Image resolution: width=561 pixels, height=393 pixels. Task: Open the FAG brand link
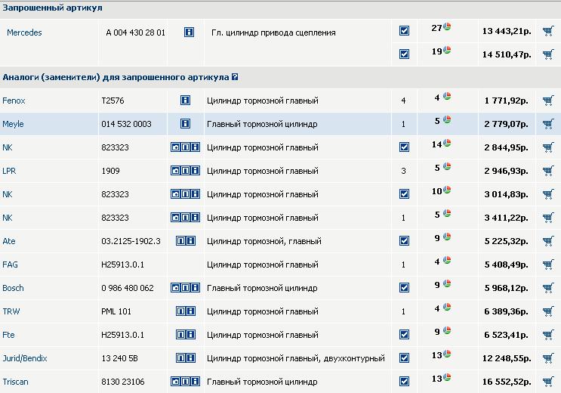click(x=10, y=265)
